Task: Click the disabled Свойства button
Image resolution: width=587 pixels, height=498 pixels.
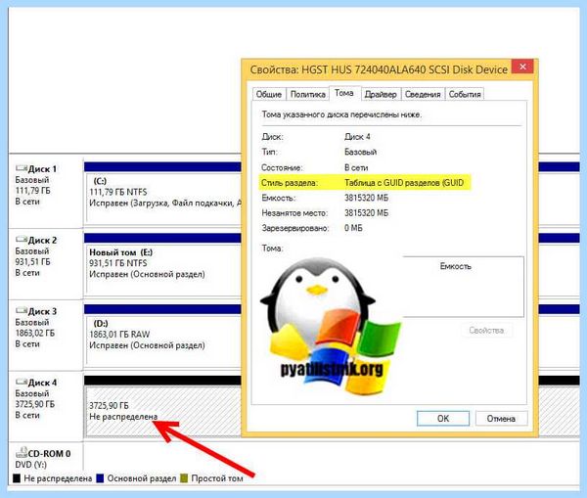Action: pos(486,331)
